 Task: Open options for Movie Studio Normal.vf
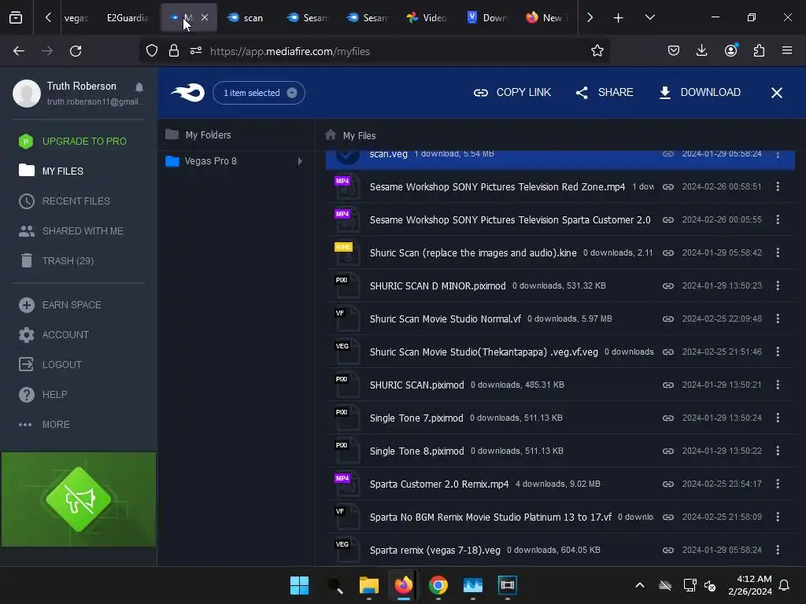point(778,319)
